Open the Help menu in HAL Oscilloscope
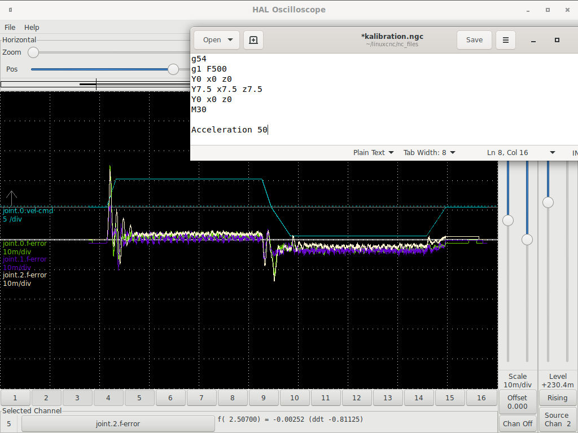Screen dimensions: 578x433 coord(32,27)
